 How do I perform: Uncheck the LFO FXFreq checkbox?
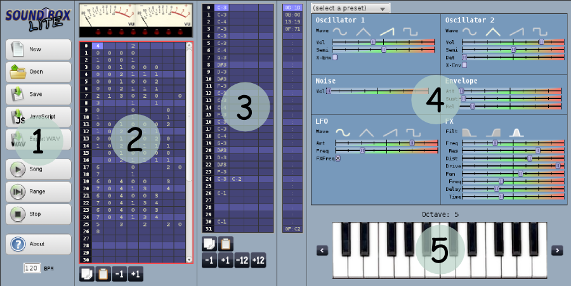click(x=338, y=159)
